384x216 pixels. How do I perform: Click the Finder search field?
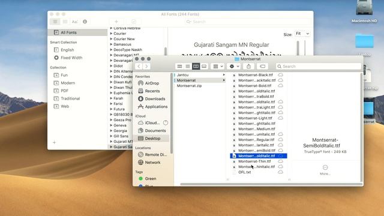coord(319,67)
